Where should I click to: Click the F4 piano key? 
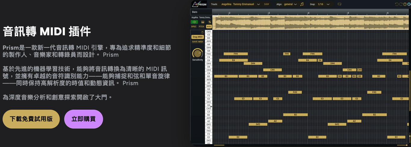tap(209, 57)
